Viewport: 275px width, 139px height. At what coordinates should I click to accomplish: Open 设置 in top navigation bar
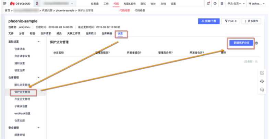[173, 4]
